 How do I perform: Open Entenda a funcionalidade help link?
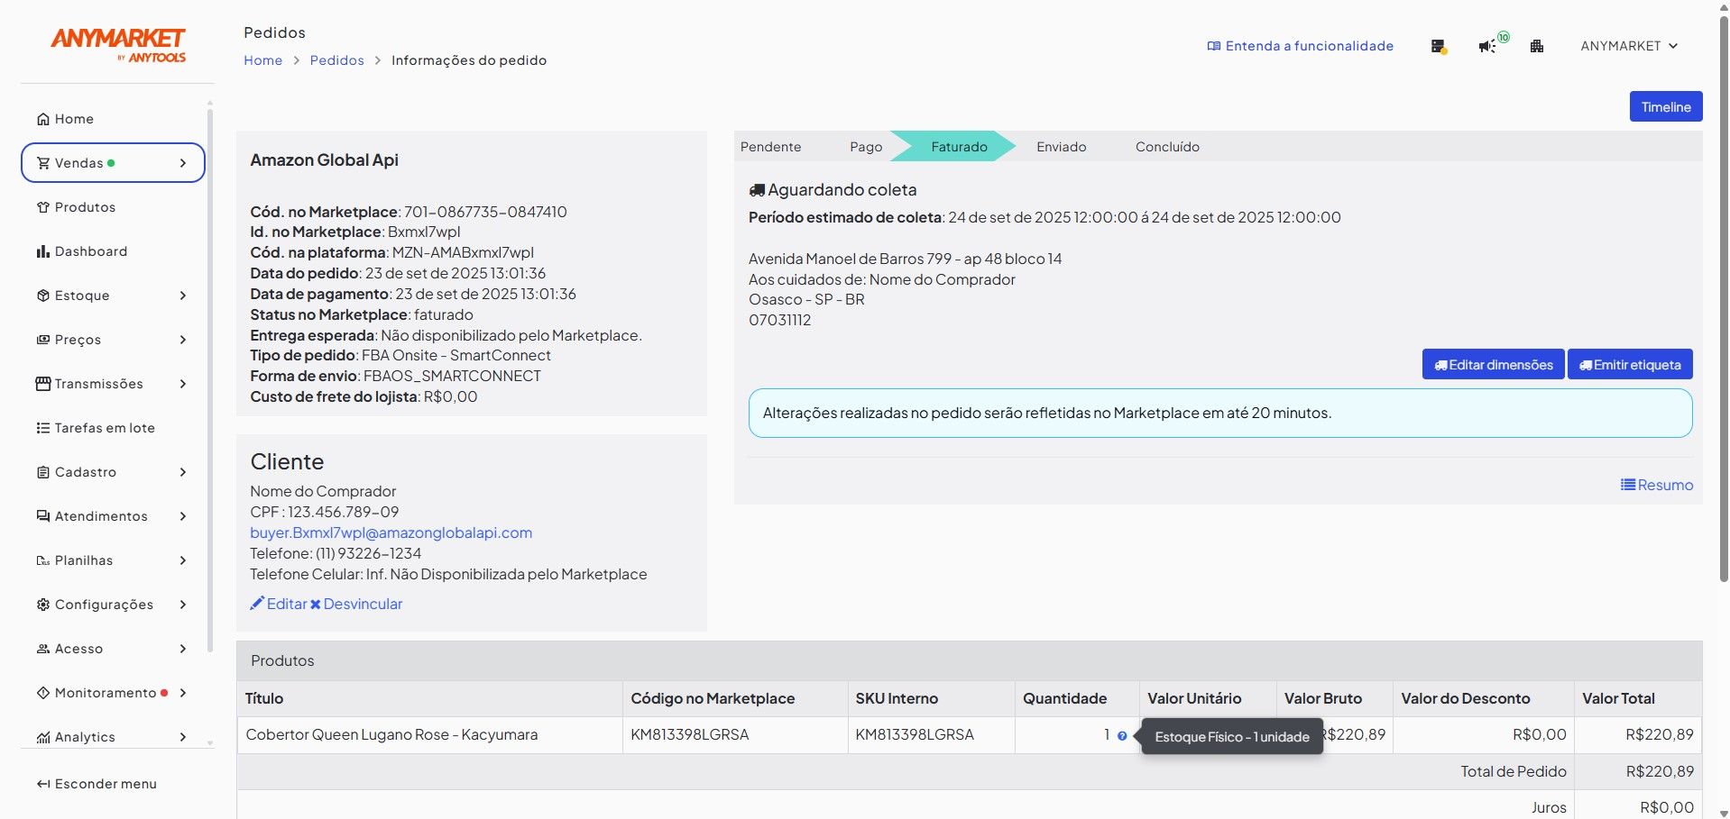tap(1301, 46)
